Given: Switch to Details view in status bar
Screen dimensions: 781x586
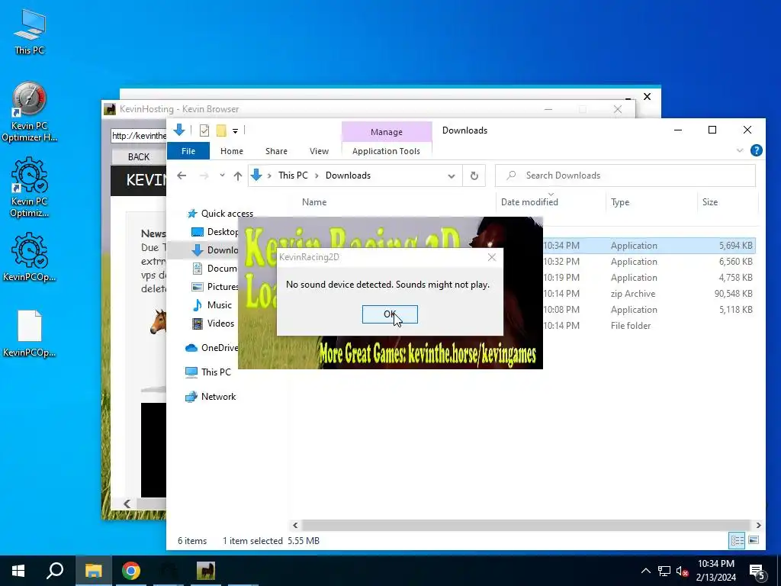Looking at the screenshot, I should (x=737, y=540).
